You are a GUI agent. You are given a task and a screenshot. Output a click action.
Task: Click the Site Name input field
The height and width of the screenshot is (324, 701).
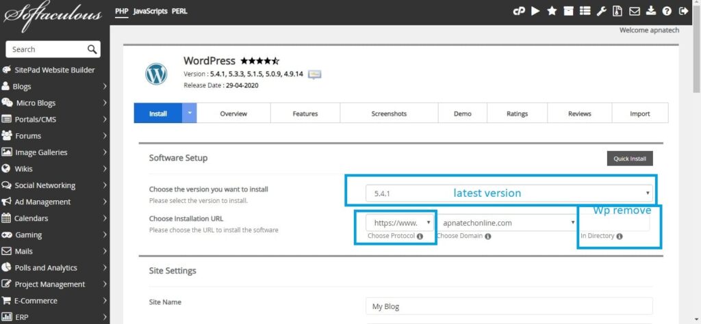pyautogui.click(x=509, y=306)
